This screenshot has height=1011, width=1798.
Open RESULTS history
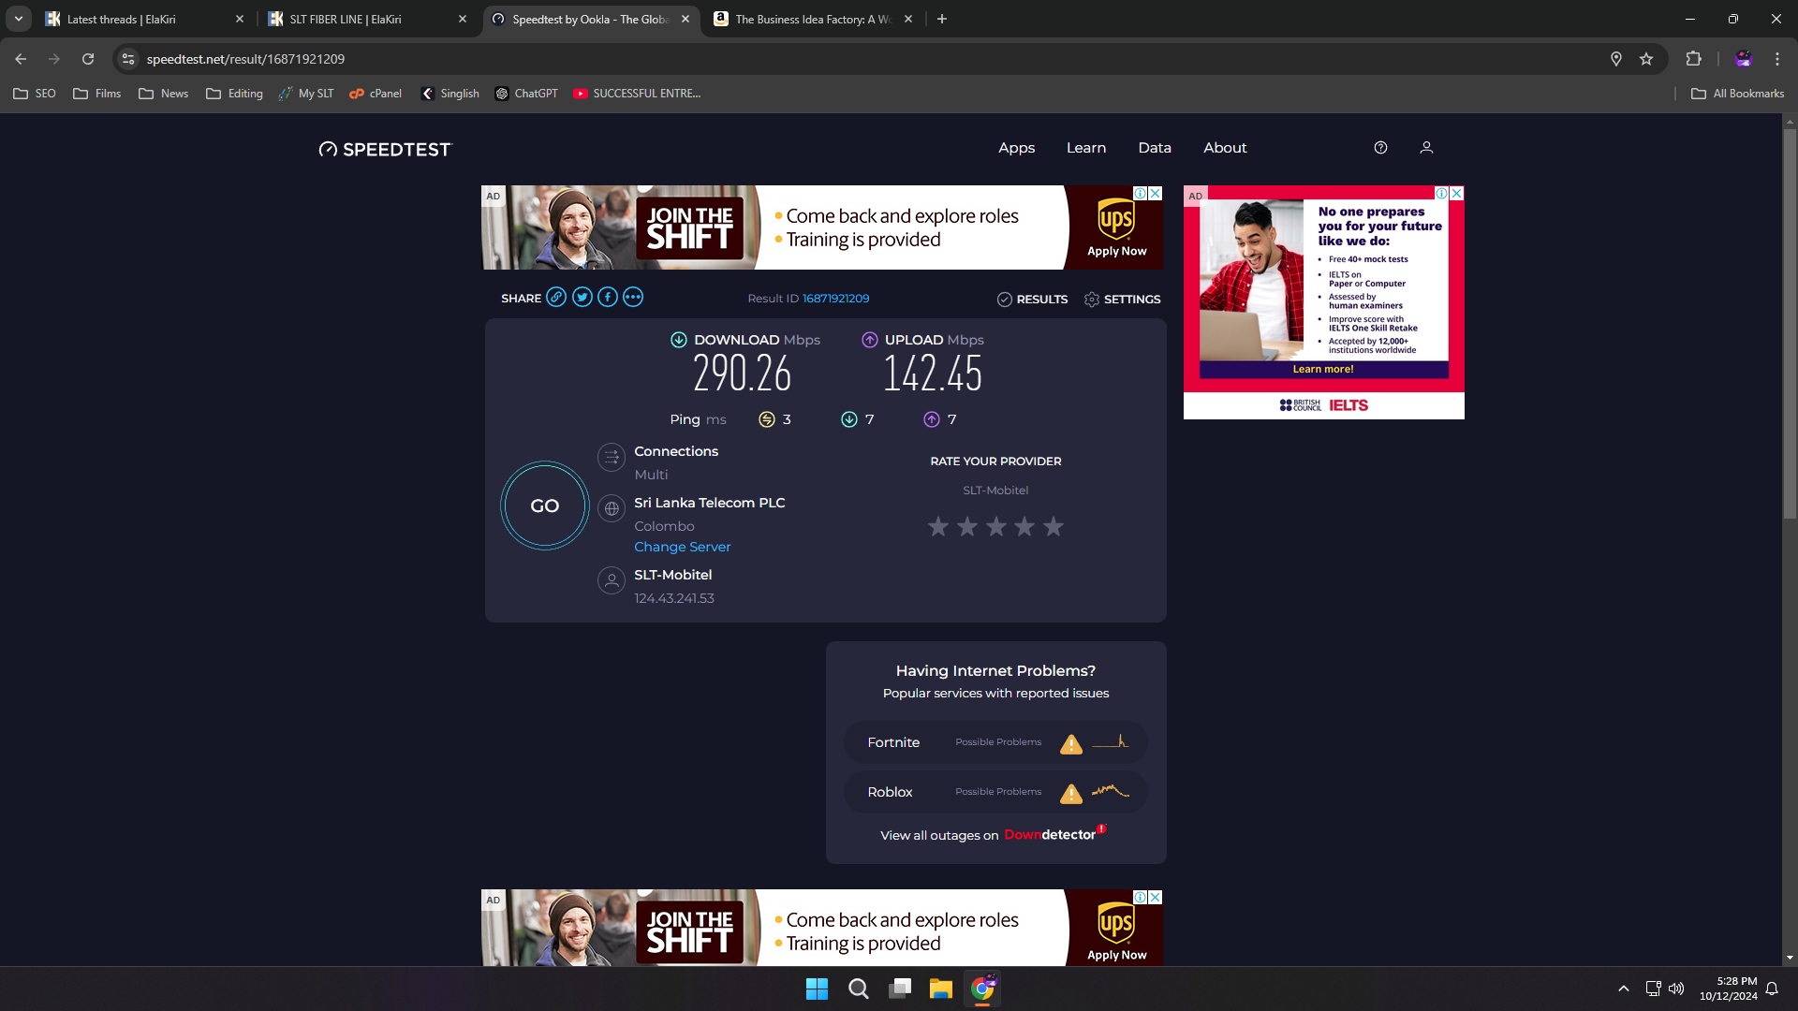[x=1032, y=300]
